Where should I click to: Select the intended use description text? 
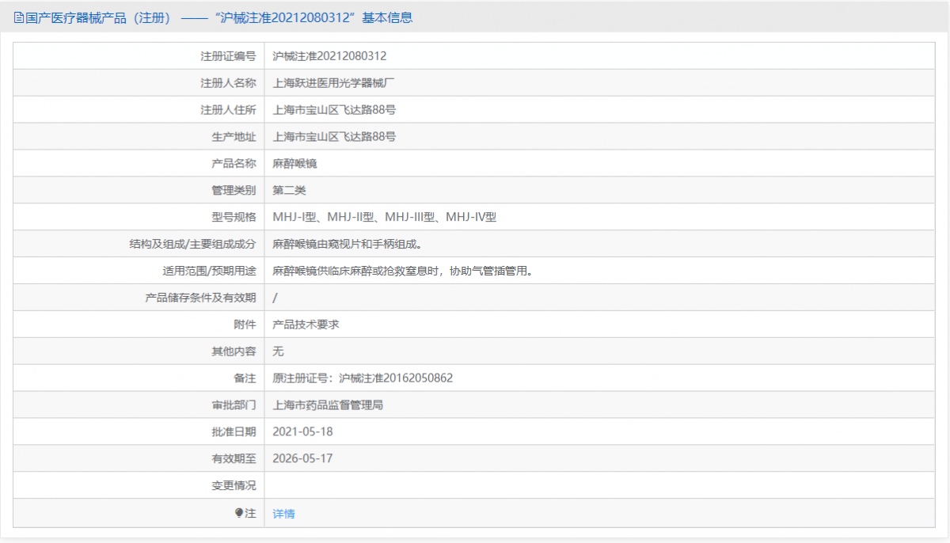point(402,271)
